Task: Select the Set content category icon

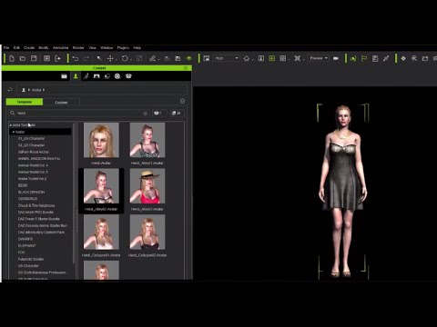Action: pyautogui.click(x=97, y=76)
